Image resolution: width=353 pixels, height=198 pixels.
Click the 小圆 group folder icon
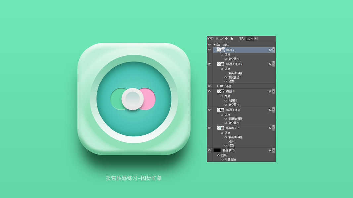click(222, 86)
